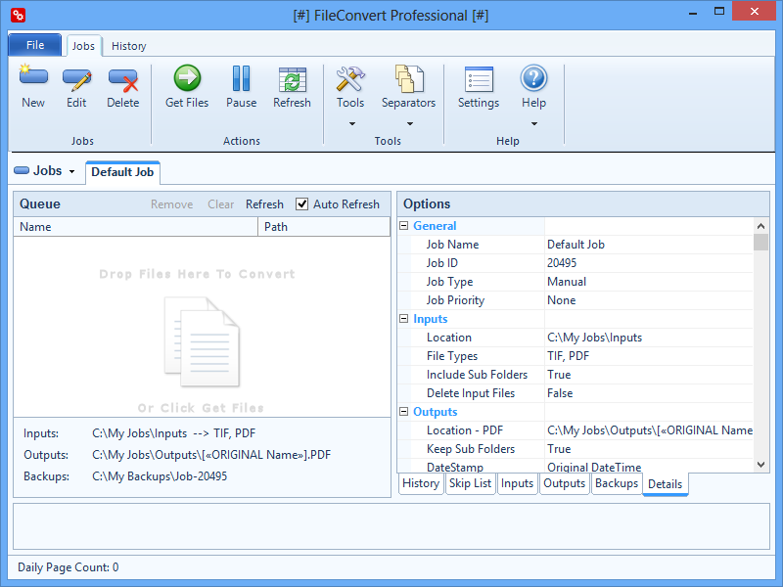Collapse the Outputs options group

tap(404, 411)
